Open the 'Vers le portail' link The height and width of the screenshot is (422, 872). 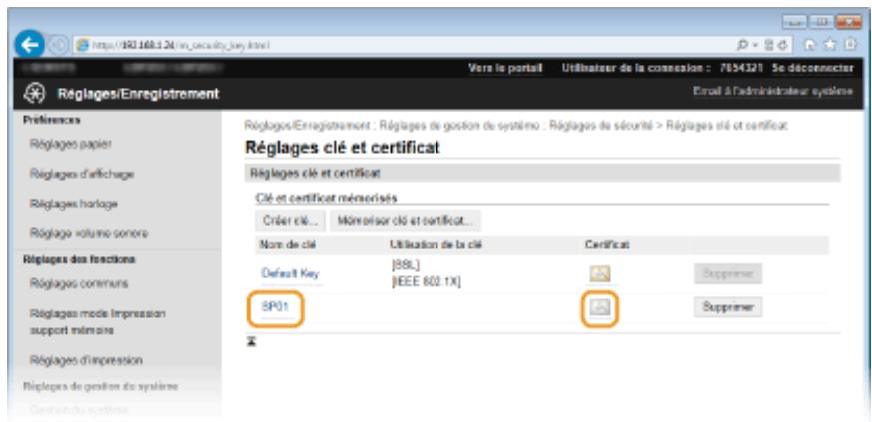[505, 68]
